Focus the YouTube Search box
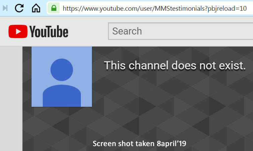Screen dimensions: 253x151 (x=180, y=31)
